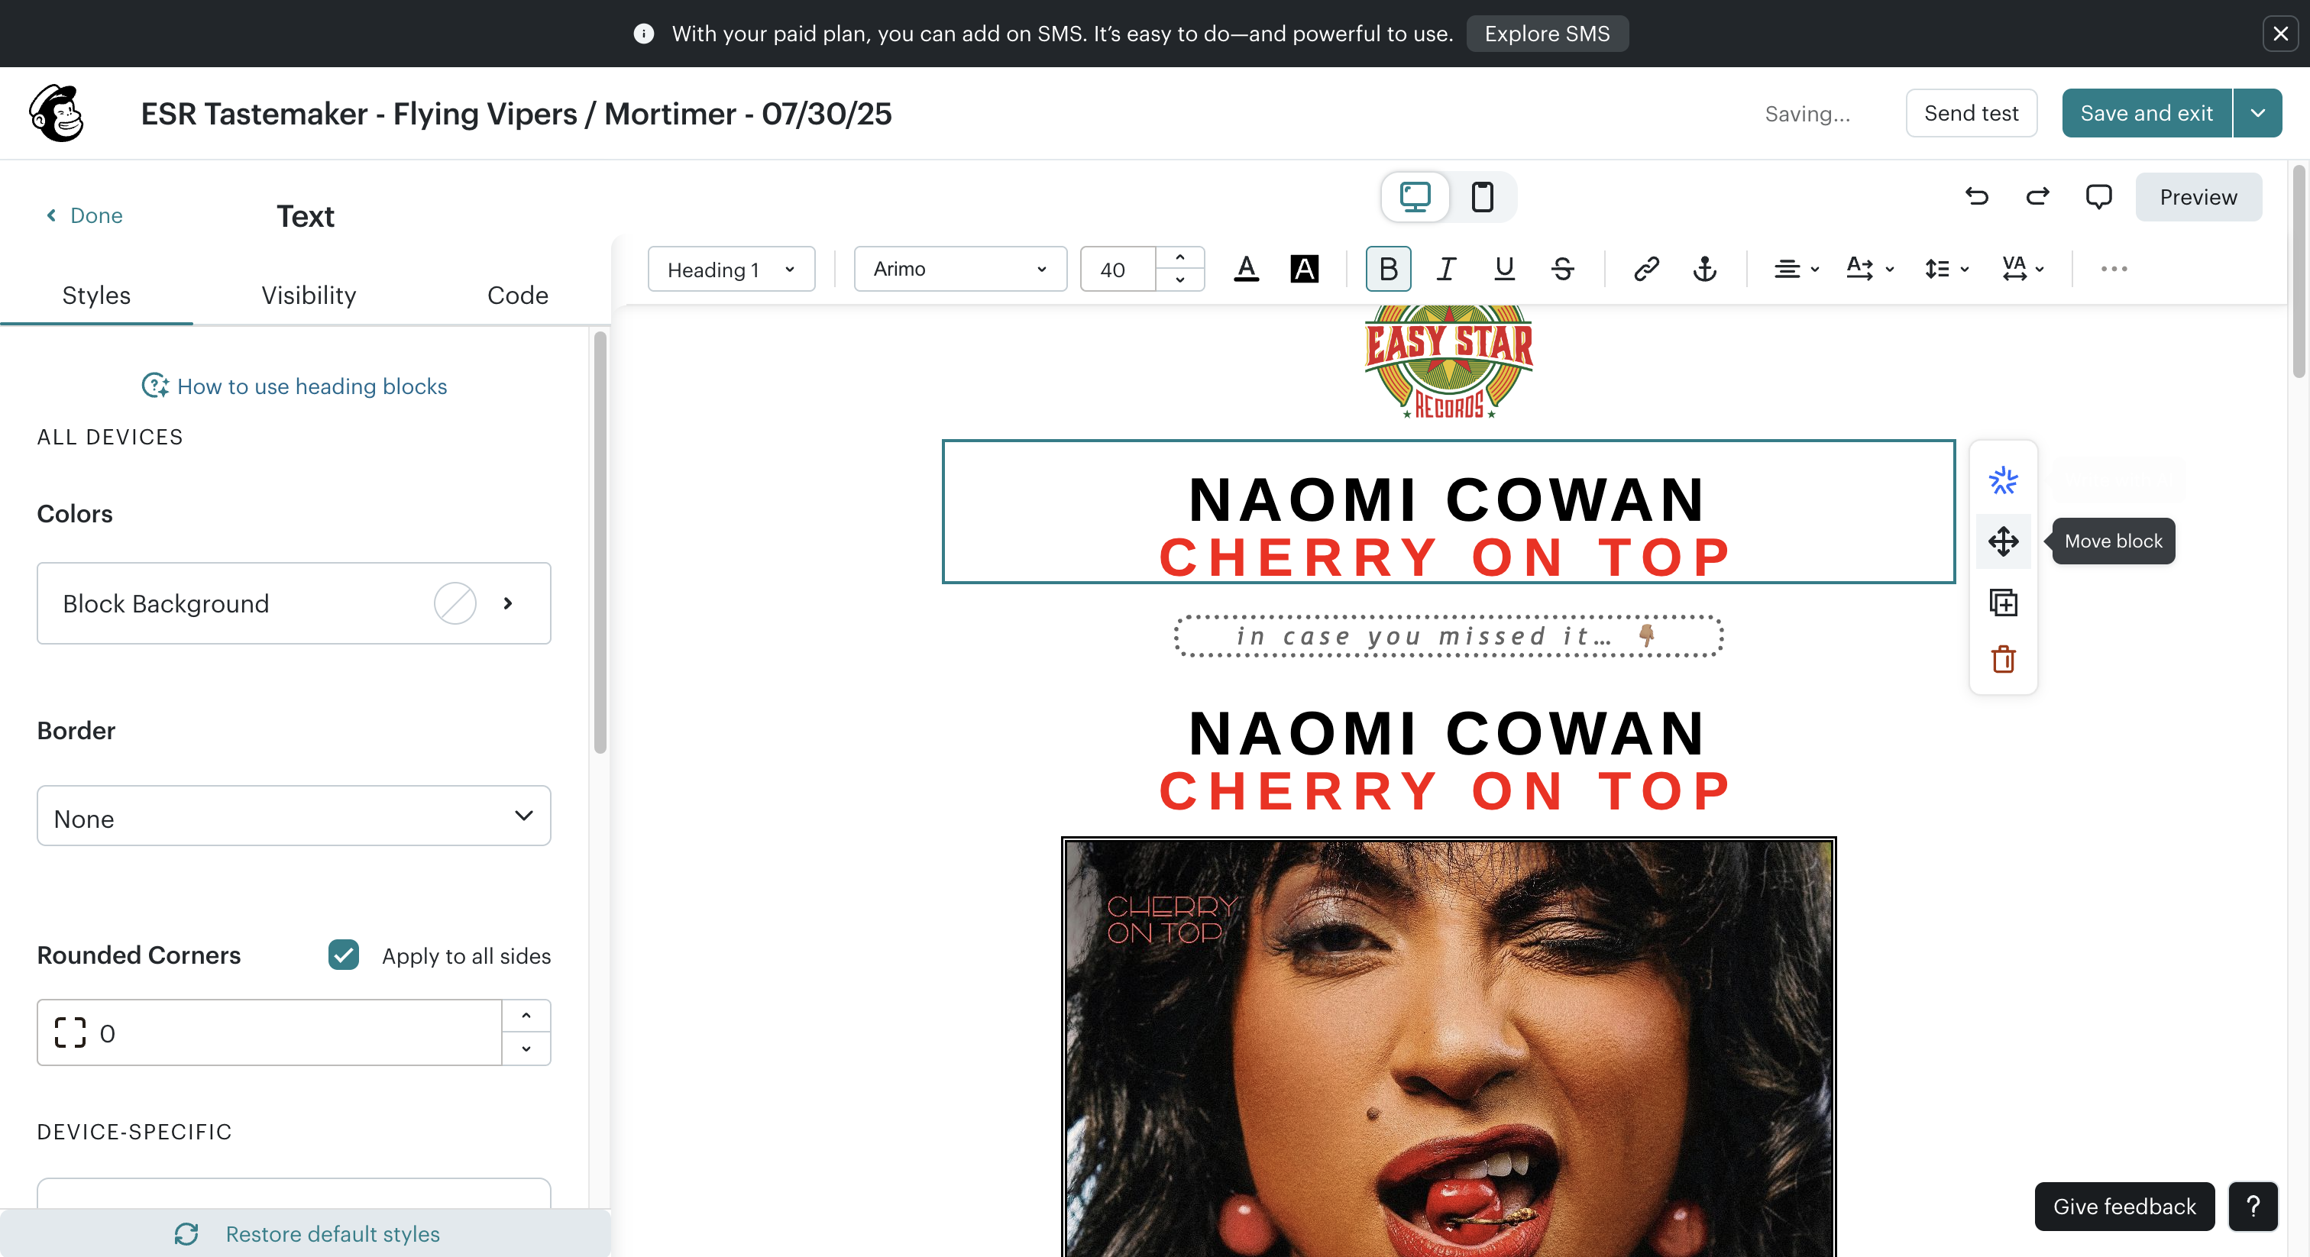Image resolution: width=2310 pixels, height=1257 pixels.
Task: Click Give feedback
Action: tap(2124, 1207)
